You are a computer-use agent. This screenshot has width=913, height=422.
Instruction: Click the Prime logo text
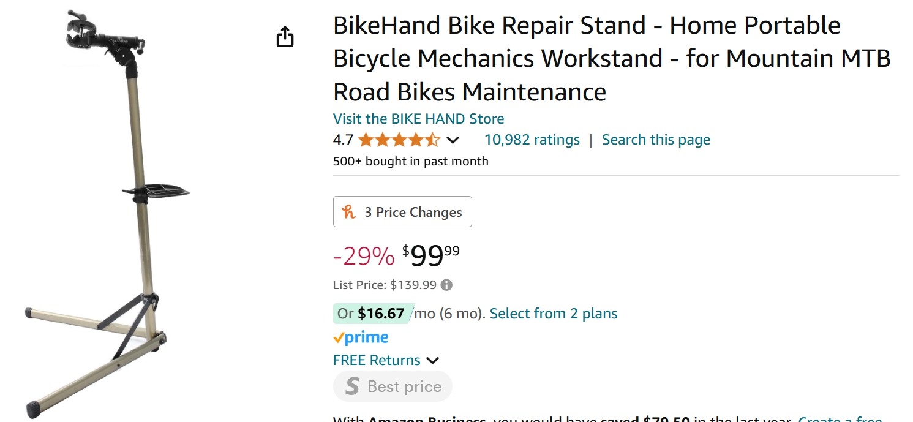click(x=367, y=337)
